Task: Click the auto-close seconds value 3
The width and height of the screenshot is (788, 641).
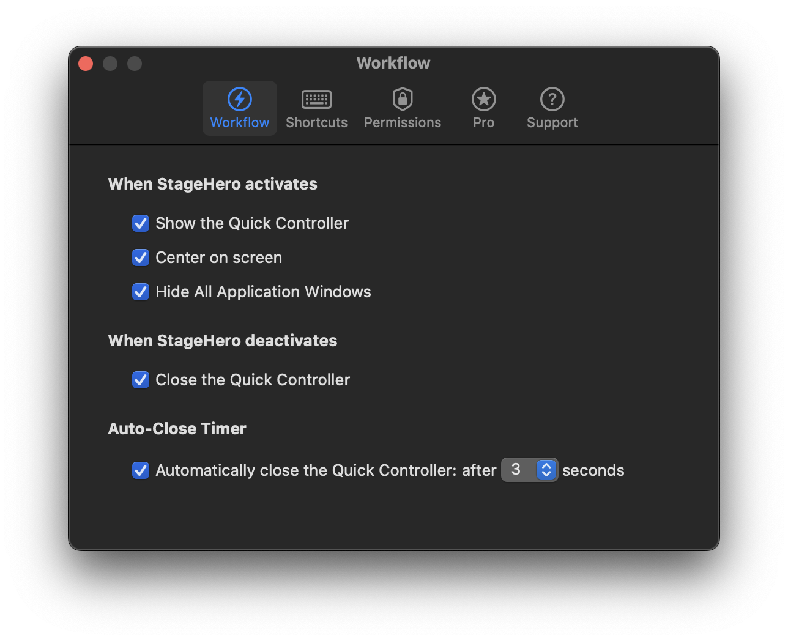Action: point(516,470)
